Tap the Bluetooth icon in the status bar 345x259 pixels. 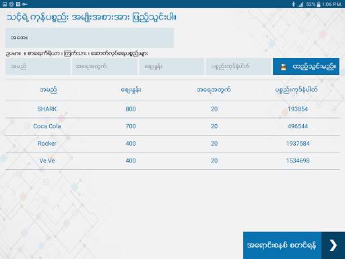pyautogui.click(x=293, y=4)
